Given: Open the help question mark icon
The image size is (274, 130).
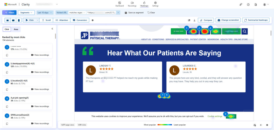Looking at the screenshot, I should [x=248, y=5].
